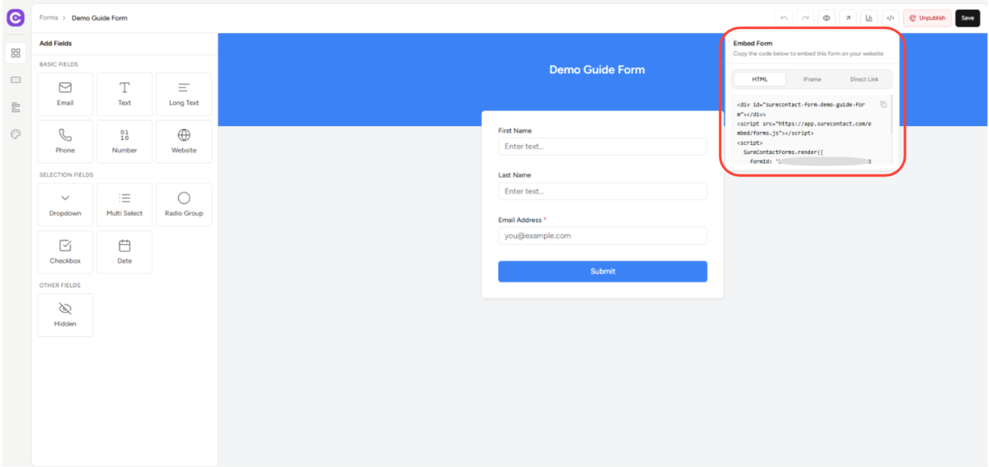Image resolution: width=989 pixels, height=467 pixels.
Task: Add a Radio Group field
Action: [x=184, y=204]
